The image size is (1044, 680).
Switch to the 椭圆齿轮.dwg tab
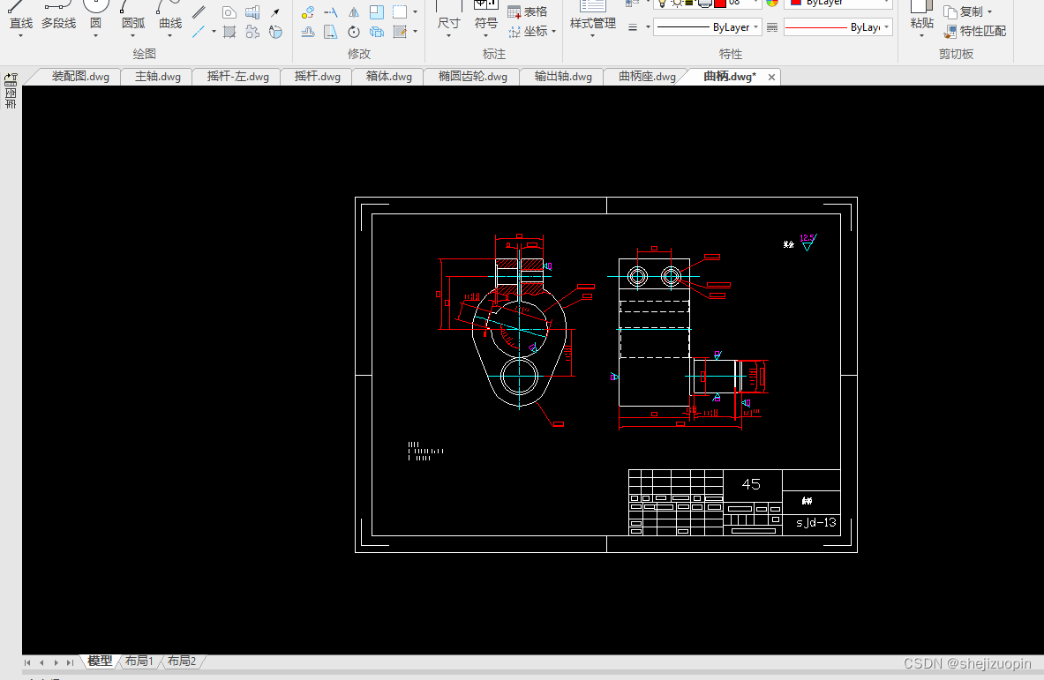(473, 77)
